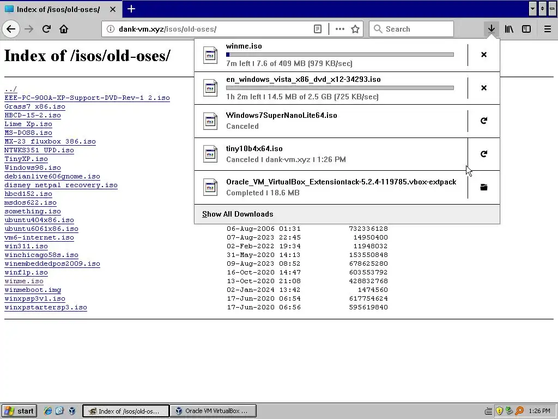Click winembeddedpos2009.iso link
This screenshot has width=558, height=419.
point(52,264)
